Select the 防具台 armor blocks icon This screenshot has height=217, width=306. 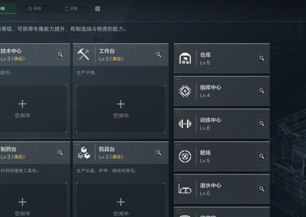click(83, 153)
